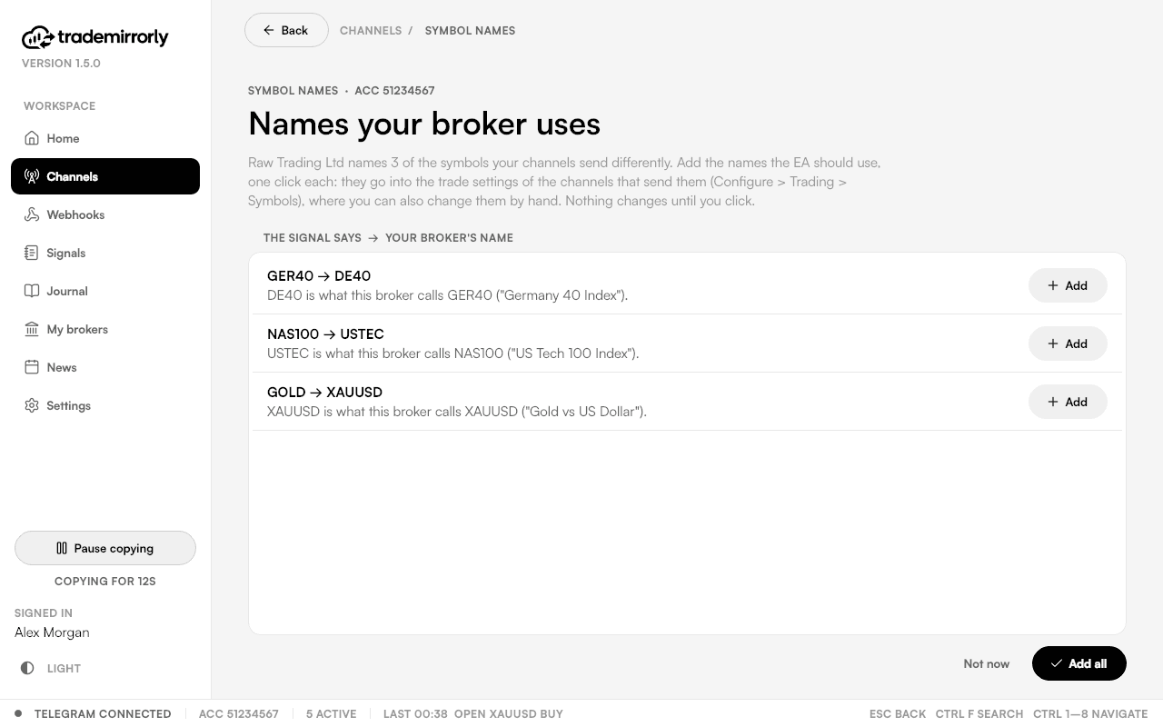Click the CHANNELS breadcrumb link

pos(371,30)
